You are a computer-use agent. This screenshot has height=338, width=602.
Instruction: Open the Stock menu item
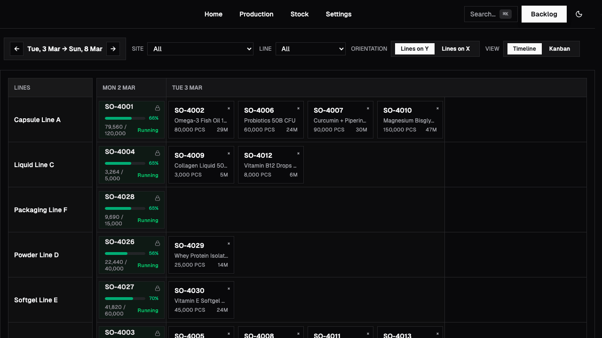click(300, 14)
